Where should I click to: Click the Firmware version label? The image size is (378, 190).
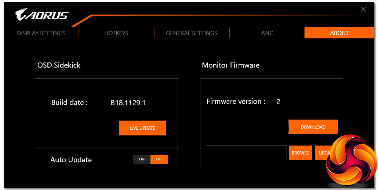[236, 102]
